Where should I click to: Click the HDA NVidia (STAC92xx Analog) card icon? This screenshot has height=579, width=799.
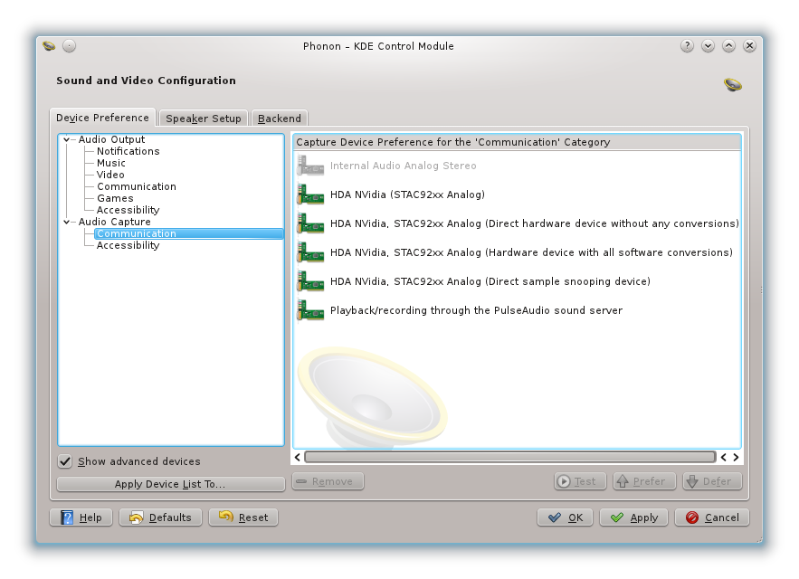310,195
